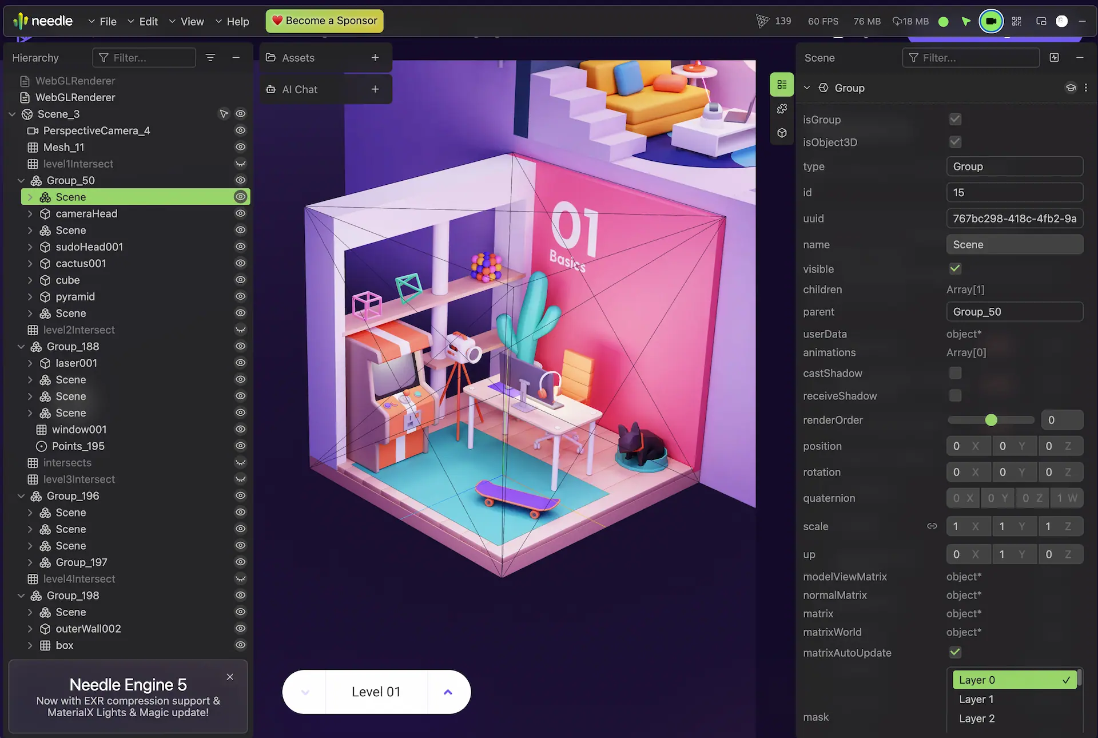
Task: Toggle the castShadow checkbox
Action: (955, 373)
